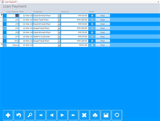
Task: Open customer dropdown in first record row
Action: coord(59,16)
